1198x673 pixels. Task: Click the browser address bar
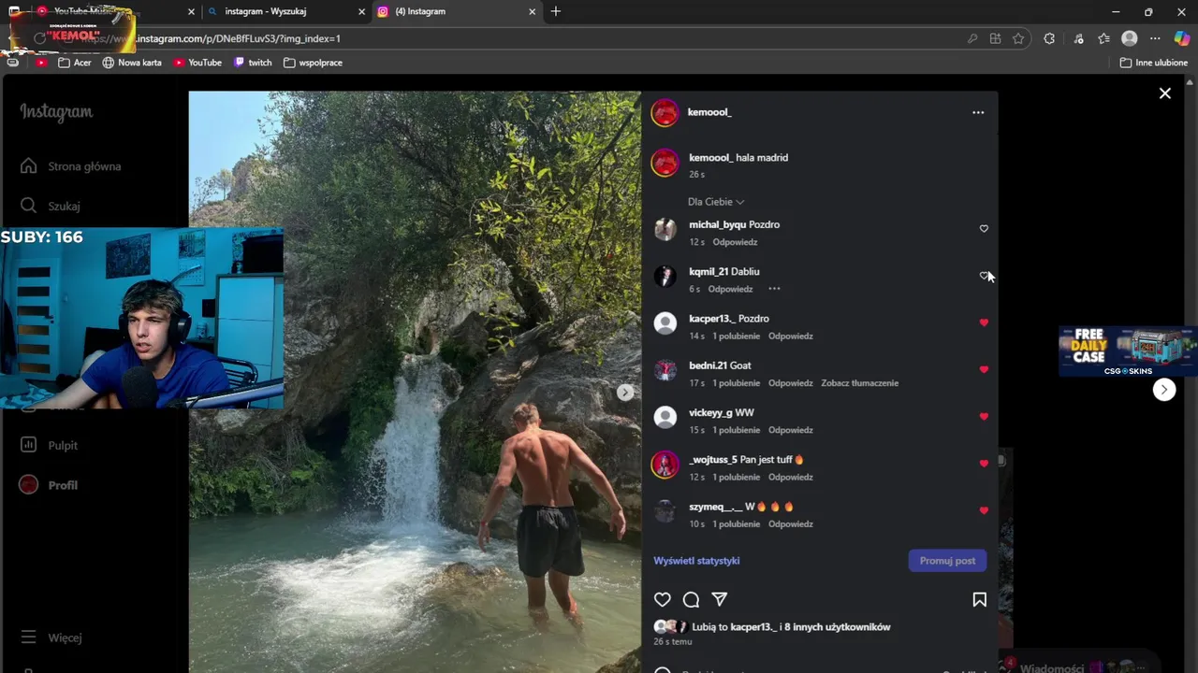[x=524, y=38]
